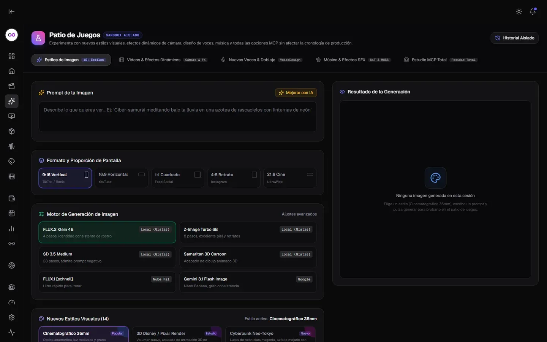Image resolution: width=547 pixels, height=342 pixels.
Task: Open the 3D cube icon in the sidebar
Action: [x=12, y=131]
